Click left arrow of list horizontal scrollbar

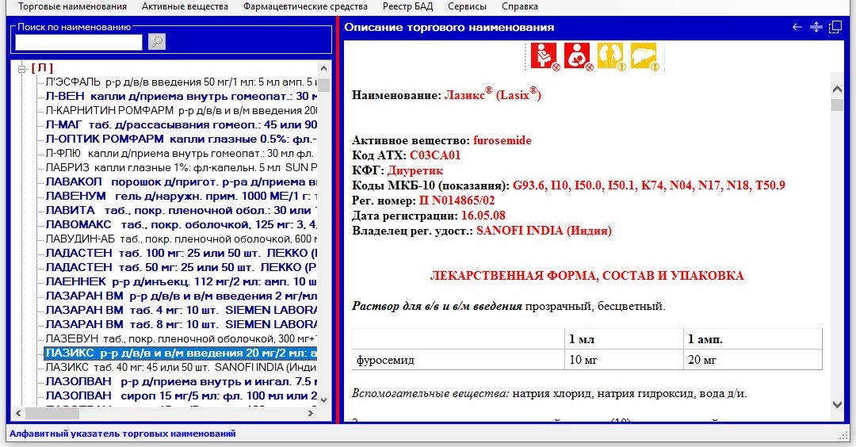[18, 413]
